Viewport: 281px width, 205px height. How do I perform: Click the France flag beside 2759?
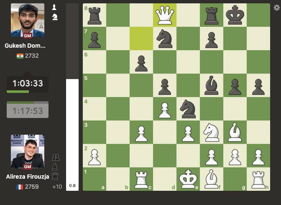pyautogui.click(x=20, y=187)
